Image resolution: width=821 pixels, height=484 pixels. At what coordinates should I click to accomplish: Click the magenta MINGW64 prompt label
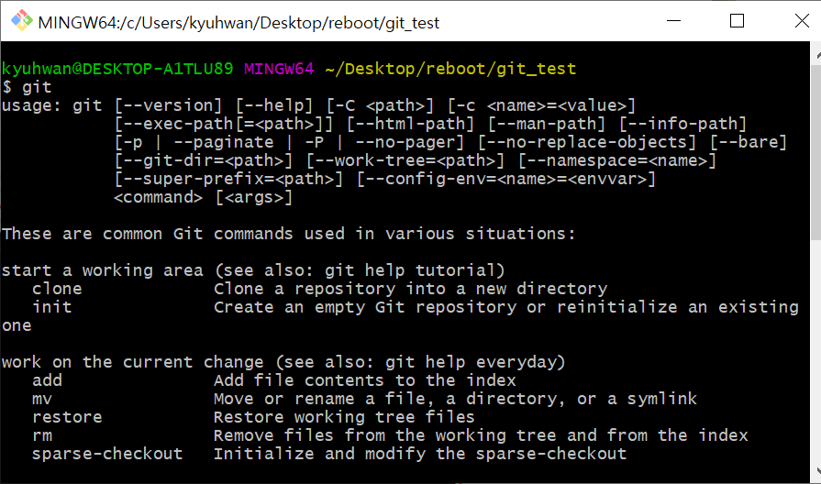click(279, 69)
